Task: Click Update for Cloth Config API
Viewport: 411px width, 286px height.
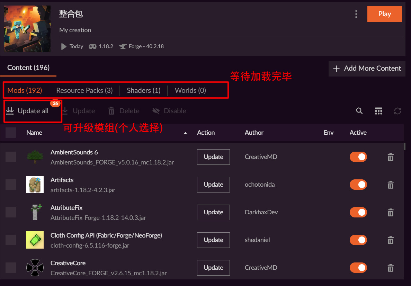Action: tap(213, 240)
